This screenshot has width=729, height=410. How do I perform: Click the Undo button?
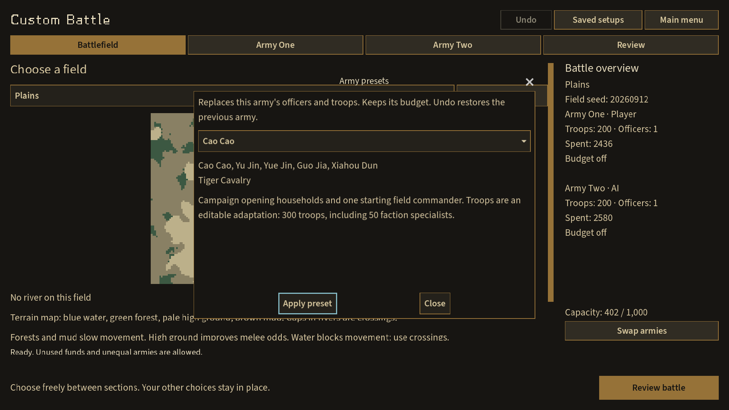pyautogui.click(x=526, y=20)
